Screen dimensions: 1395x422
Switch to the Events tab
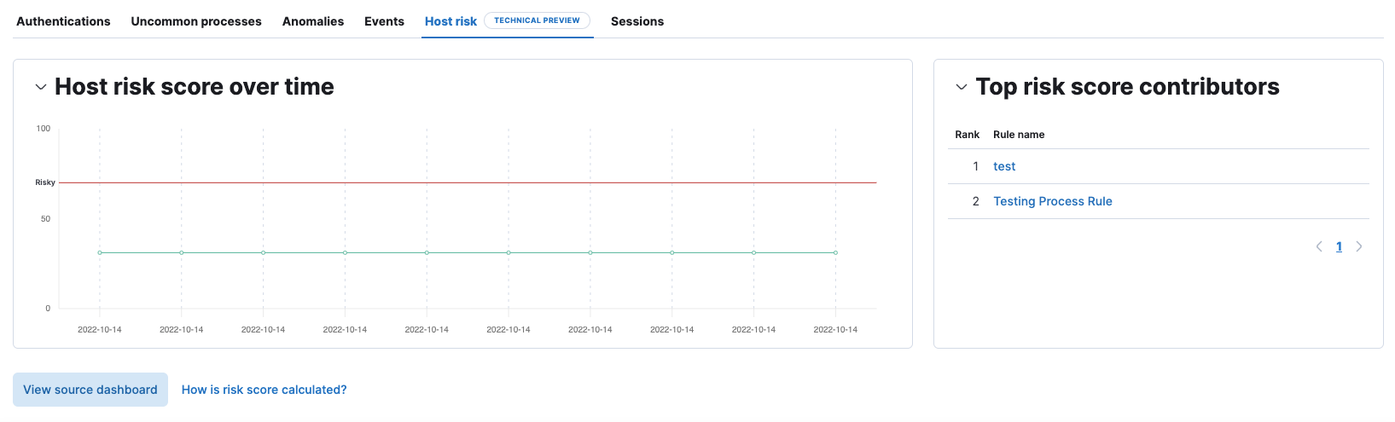pos(384,21)
